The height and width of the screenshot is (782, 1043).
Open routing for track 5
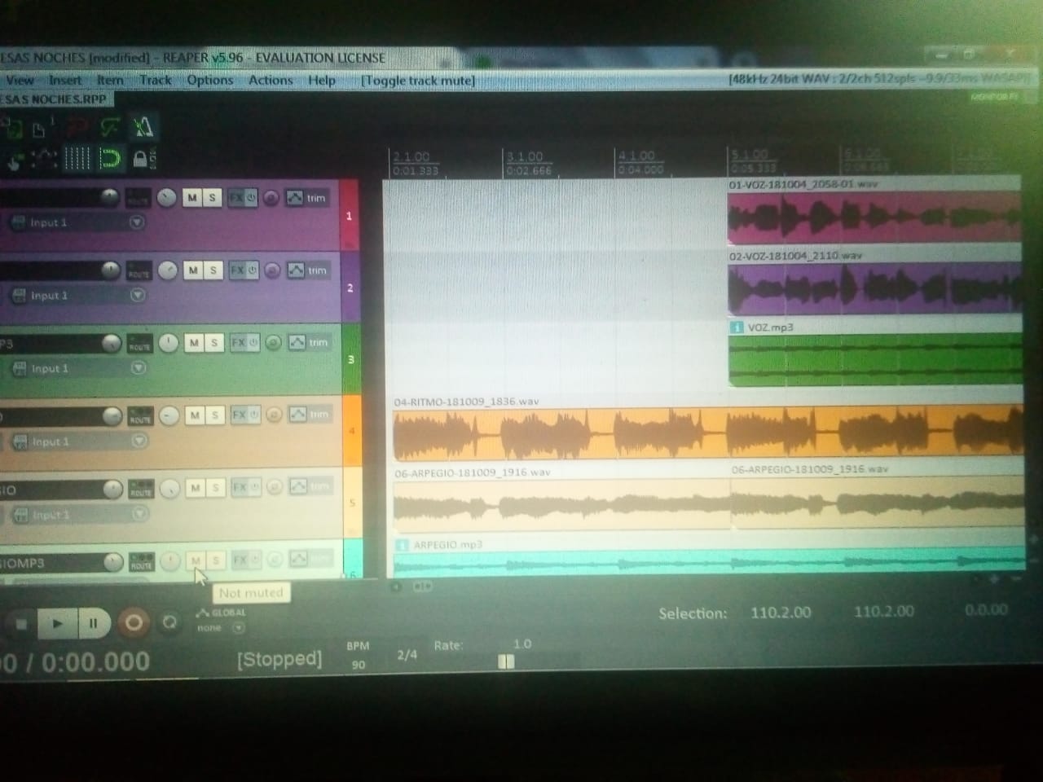pos(141,489)
